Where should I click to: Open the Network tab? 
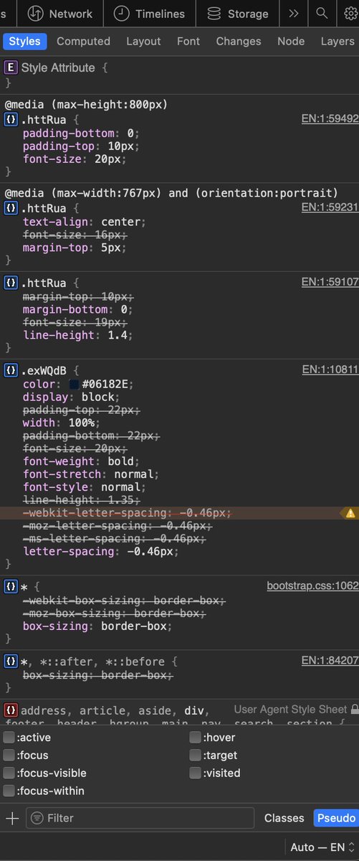point(60,14)
